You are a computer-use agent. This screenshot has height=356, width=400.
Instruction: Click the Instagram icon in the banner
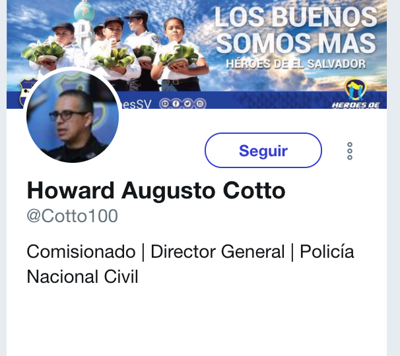point(200,104)
